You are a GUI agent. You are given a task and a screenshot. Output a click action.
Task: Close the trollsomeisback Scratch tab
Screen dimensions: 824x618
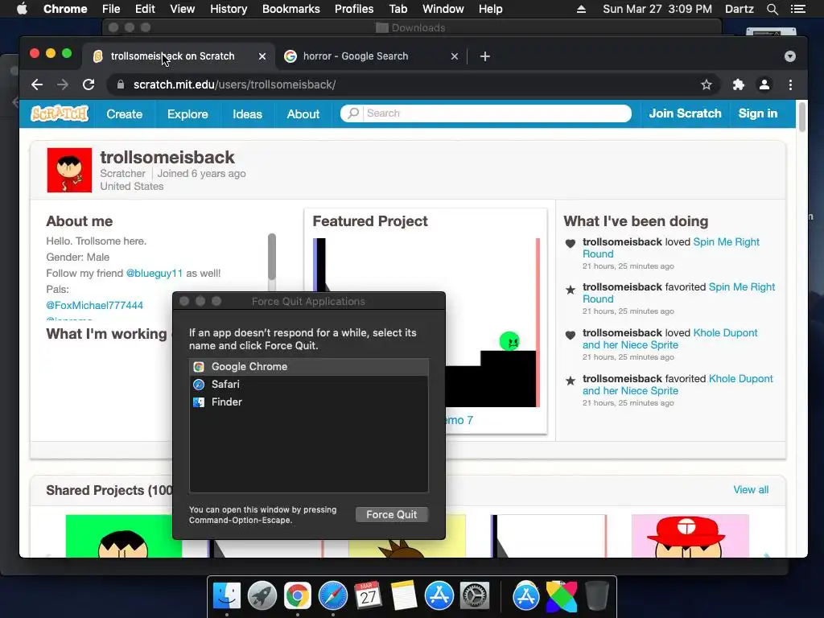click(x=262, y=56)
